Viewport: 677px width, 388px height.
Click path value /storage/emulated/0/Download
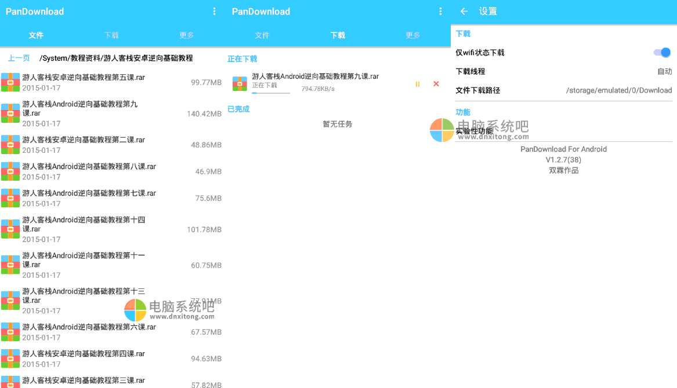(x=619, y=90)
